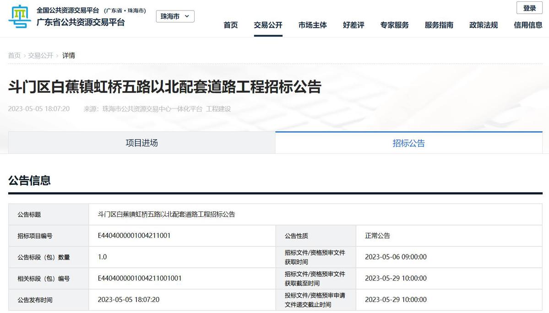Click the 粤 platform logo icon

click(20, 16)
